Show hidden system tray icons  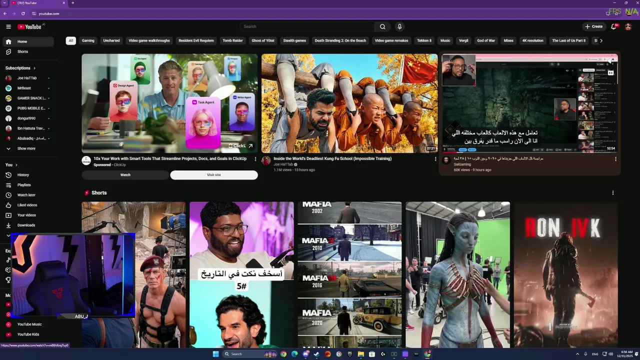(577, 354)
